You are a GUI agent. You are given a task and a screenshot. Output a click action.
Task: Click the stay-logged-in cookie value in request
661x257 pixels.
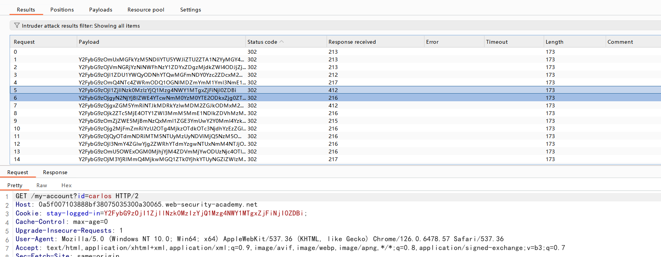coord(203,213)
